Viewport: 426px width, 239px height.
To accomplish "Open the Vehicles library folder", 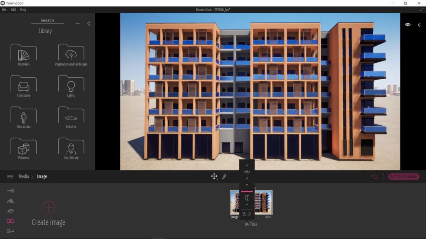I will pyautogui.click(x=71, y=116).
